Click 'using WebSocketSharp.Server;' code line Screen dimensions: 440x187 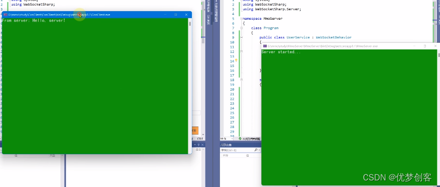pyautogui.click(x=272, y=9)
